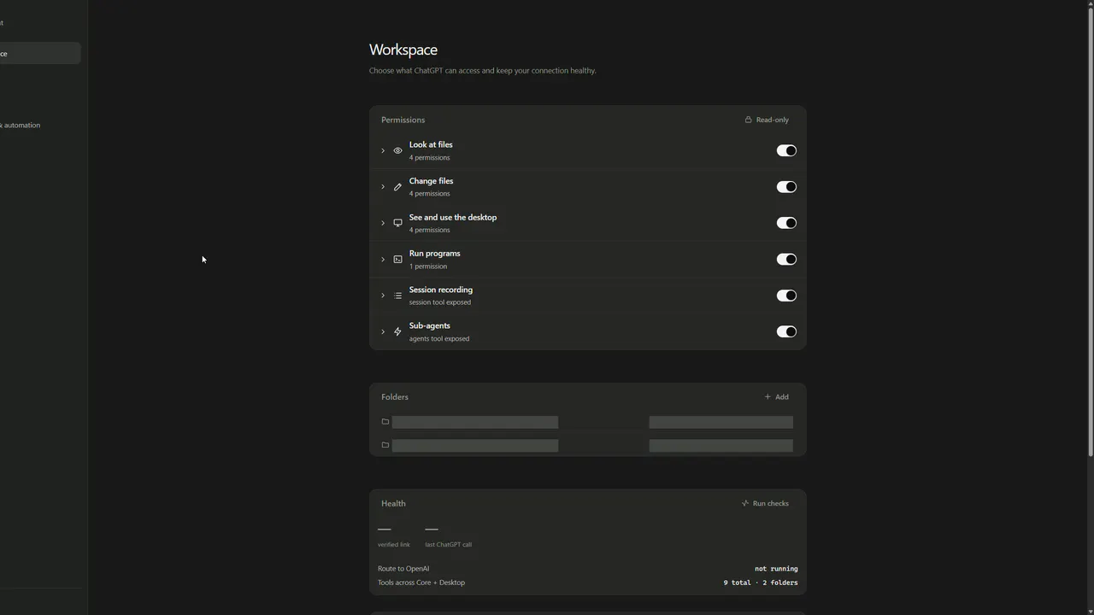
Task: Click the Read-only button in Permissions
Action: point(767,120)
